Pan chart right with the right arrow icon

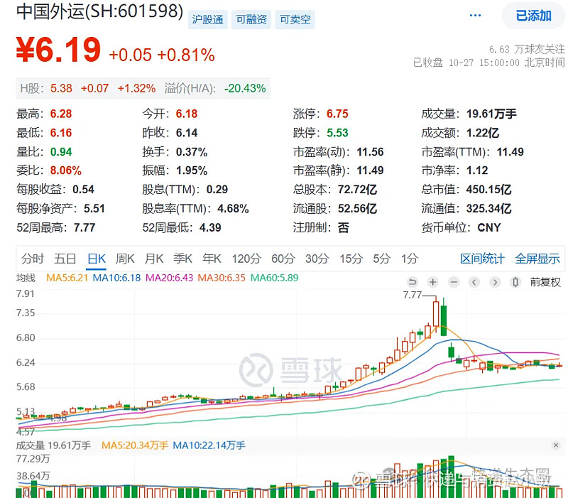[494, 282]
